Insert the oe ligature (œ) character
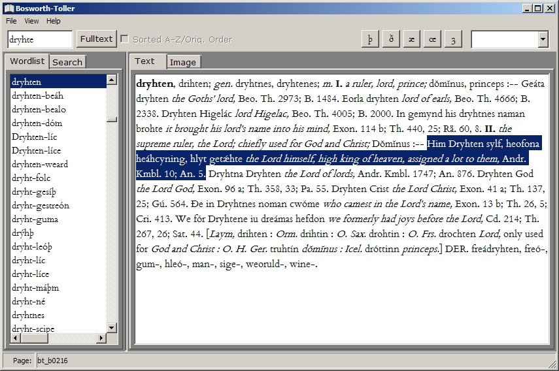This screenshot has width=559, height=371. pos(432,39)
